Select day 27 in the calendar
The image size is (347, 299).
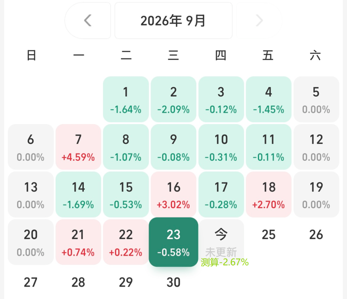[31, 282]
